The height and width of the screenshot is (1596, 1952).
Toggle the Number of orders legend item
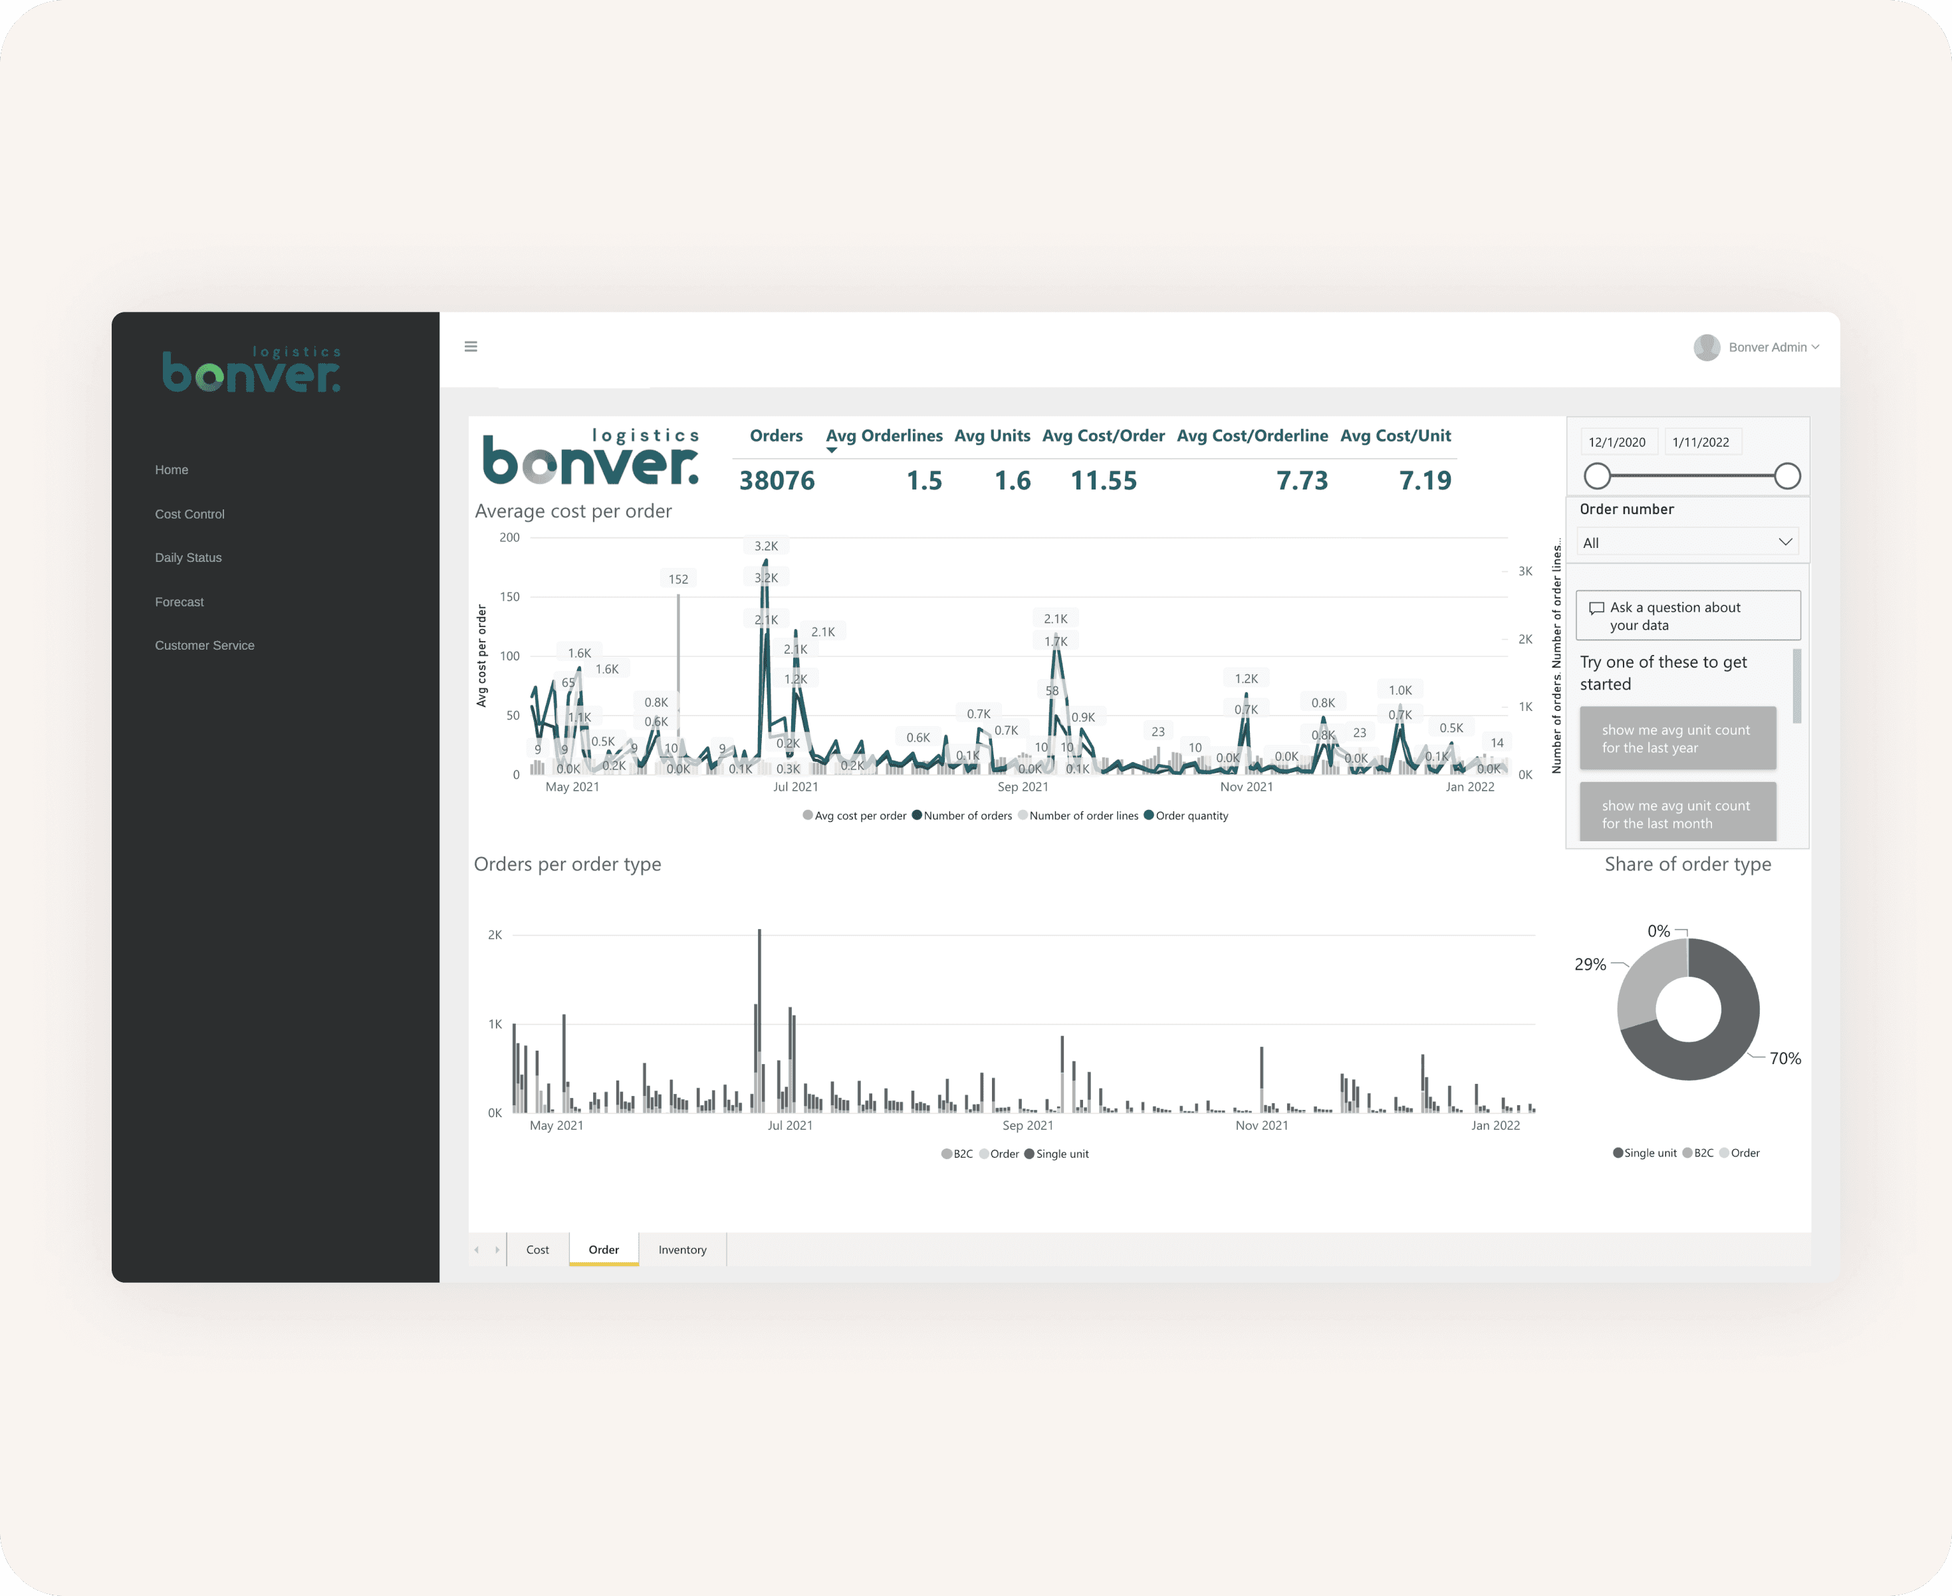point(961,815)
